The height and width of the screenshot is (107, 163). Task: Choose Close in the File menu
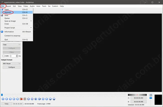point(17,24)
